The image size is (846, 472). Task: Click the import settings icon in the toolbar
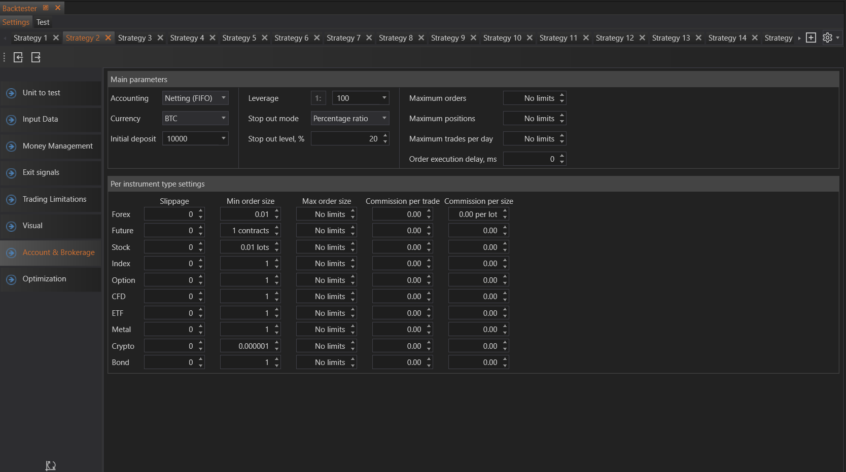[x=18, y=57]
